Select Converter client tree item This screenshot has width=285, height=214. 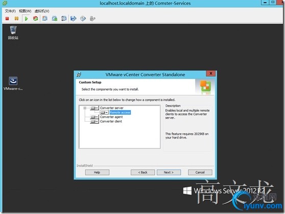click(111, 121)
